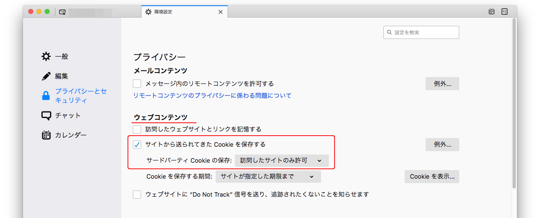
Task: Click the 設定を検索 search field
Action: [x=421, y=32]
